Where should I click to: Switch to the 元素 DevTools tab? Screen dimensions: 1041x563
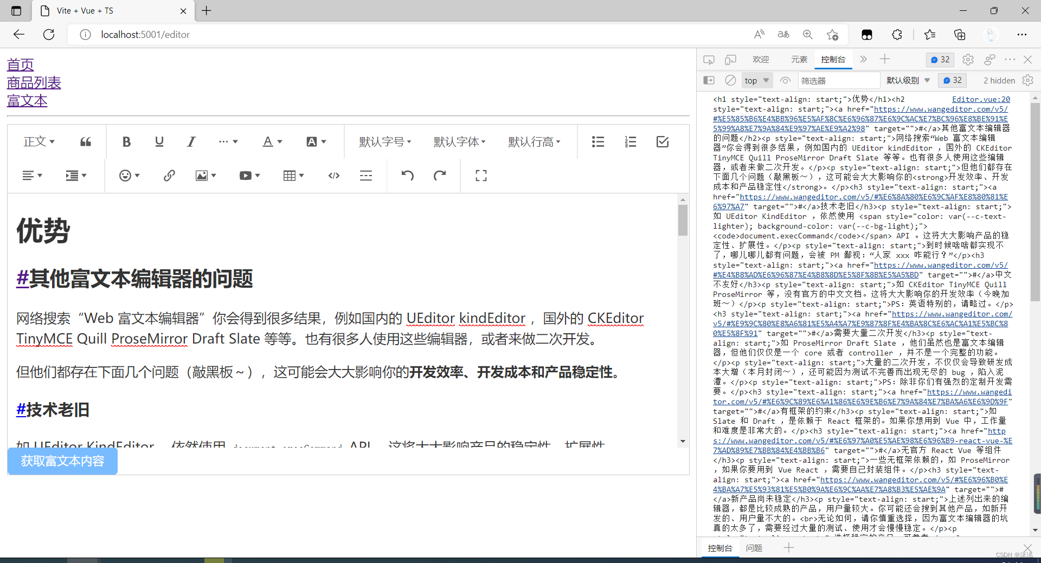tap(799, 60)
